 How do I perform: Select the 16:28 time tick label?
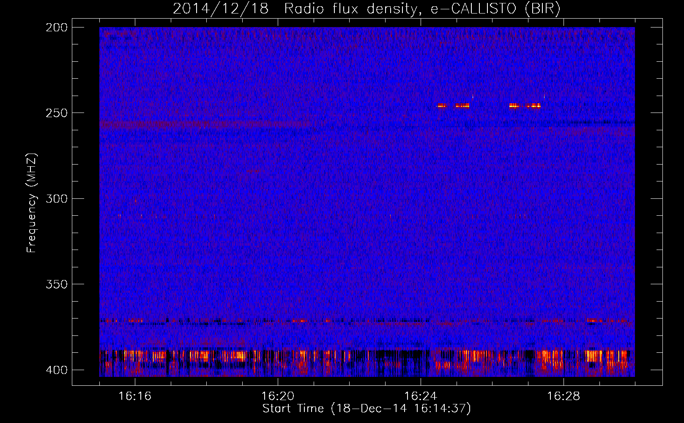point(564,396)
